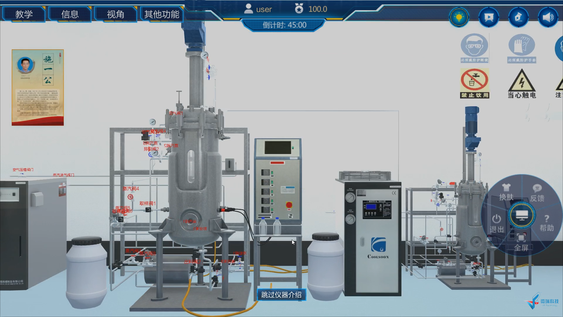The height and width of the screenshot is (317, 563).
Task: Click the upper pressure gauge on chiller
Action: pyautogui.click(x=350, y=198)
